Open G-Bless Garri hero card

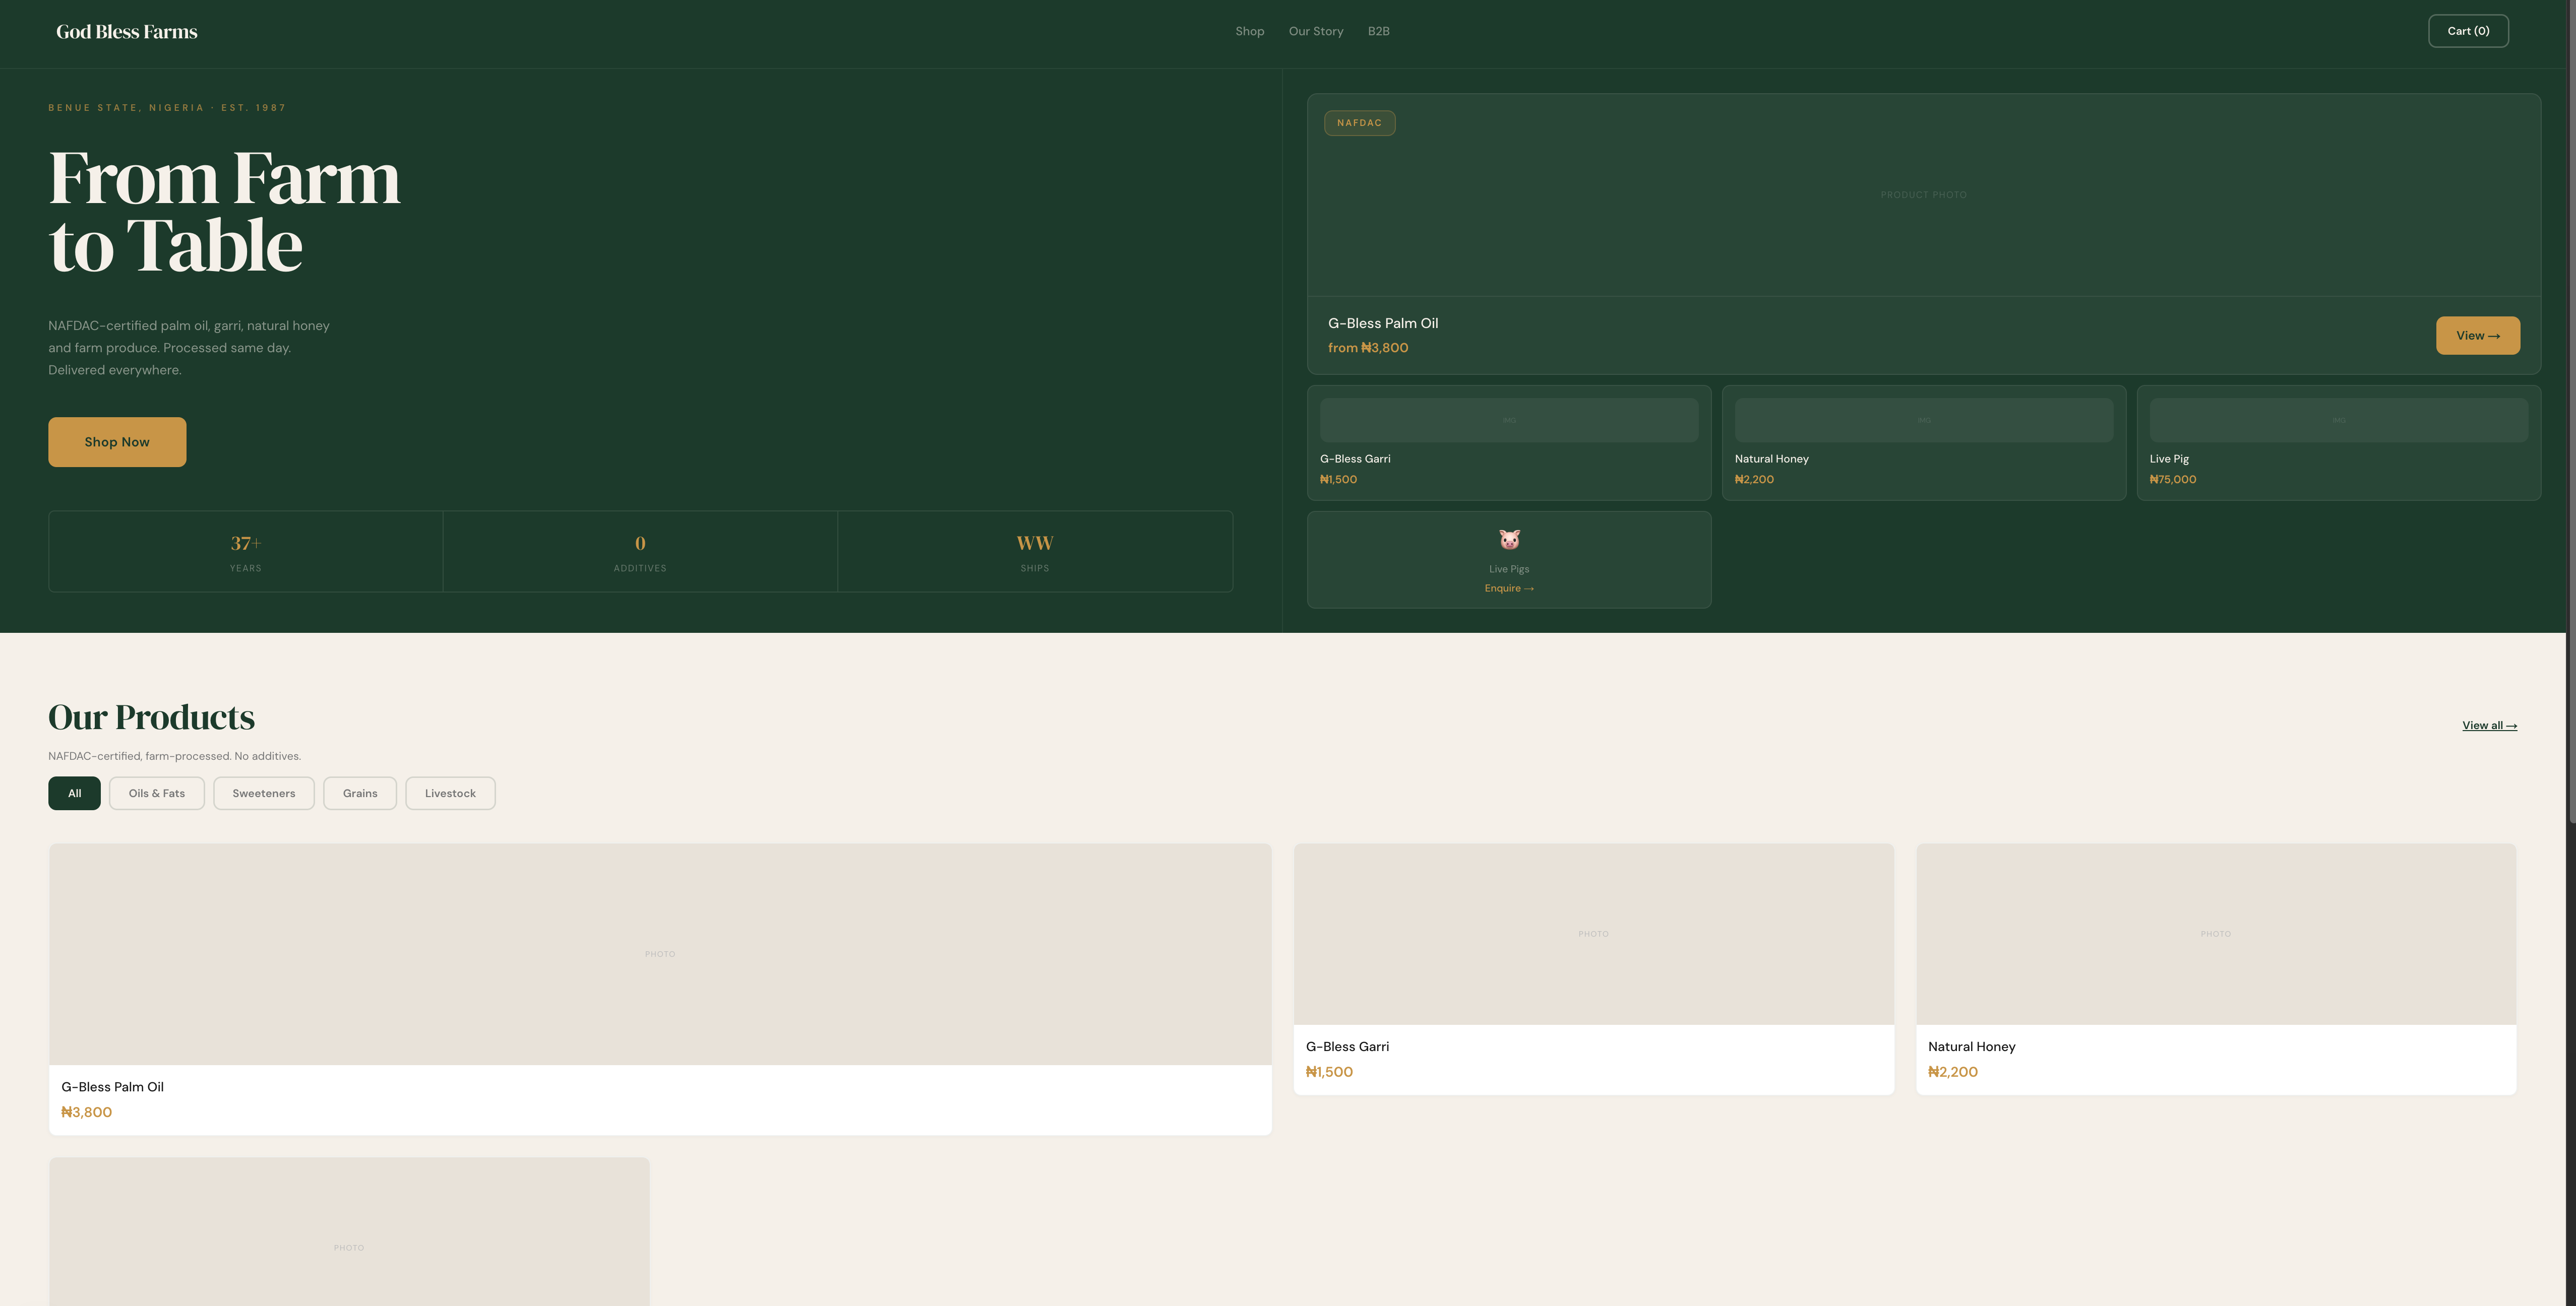pyautogui.click(x=1509, y=443)
